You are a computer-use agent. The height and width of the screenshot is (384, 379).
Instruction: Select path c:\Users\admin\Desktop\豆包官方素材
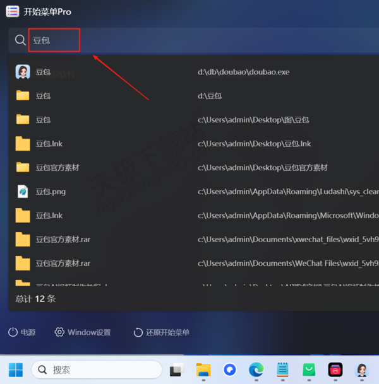coord(263,168)
